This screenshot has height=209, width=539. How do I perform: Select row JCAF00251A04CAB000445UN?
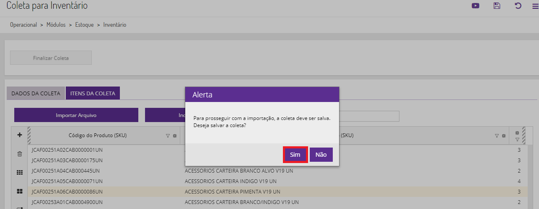[66, 171]
